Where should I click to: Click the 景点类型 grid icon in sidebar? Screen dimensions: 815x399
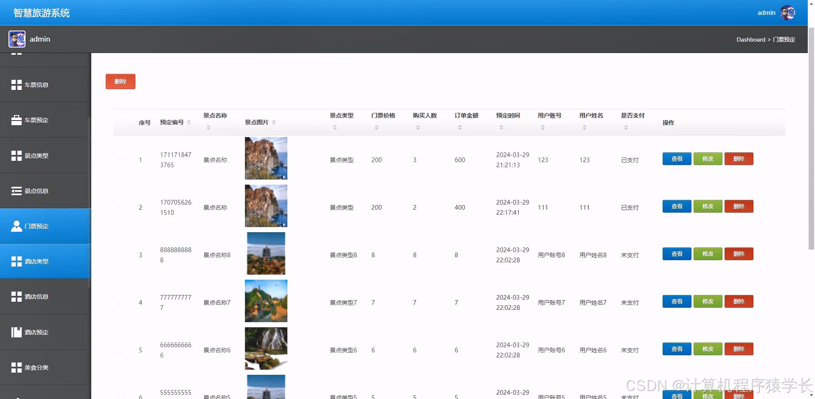pos(17,156)
